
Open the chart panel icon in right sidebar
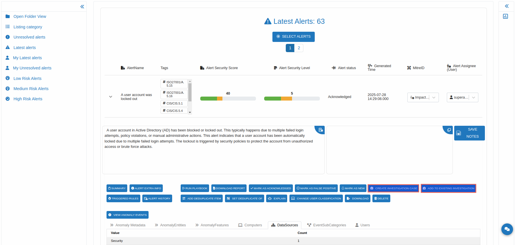(x=505, y=16)
